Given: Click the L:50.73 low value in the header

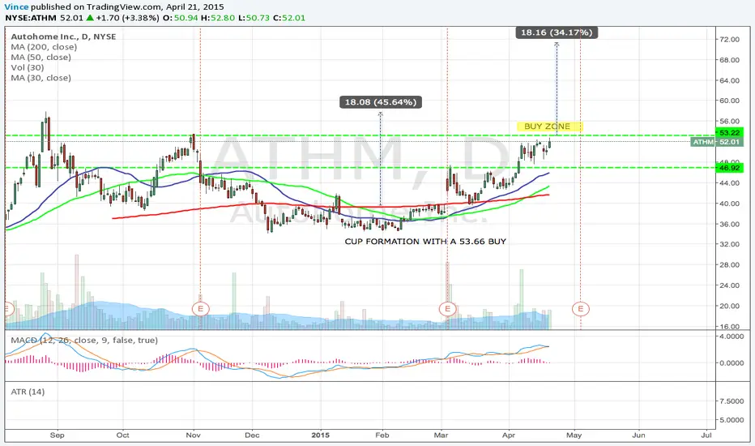Looking at the screenshot, I should click(x=254, y=18).
